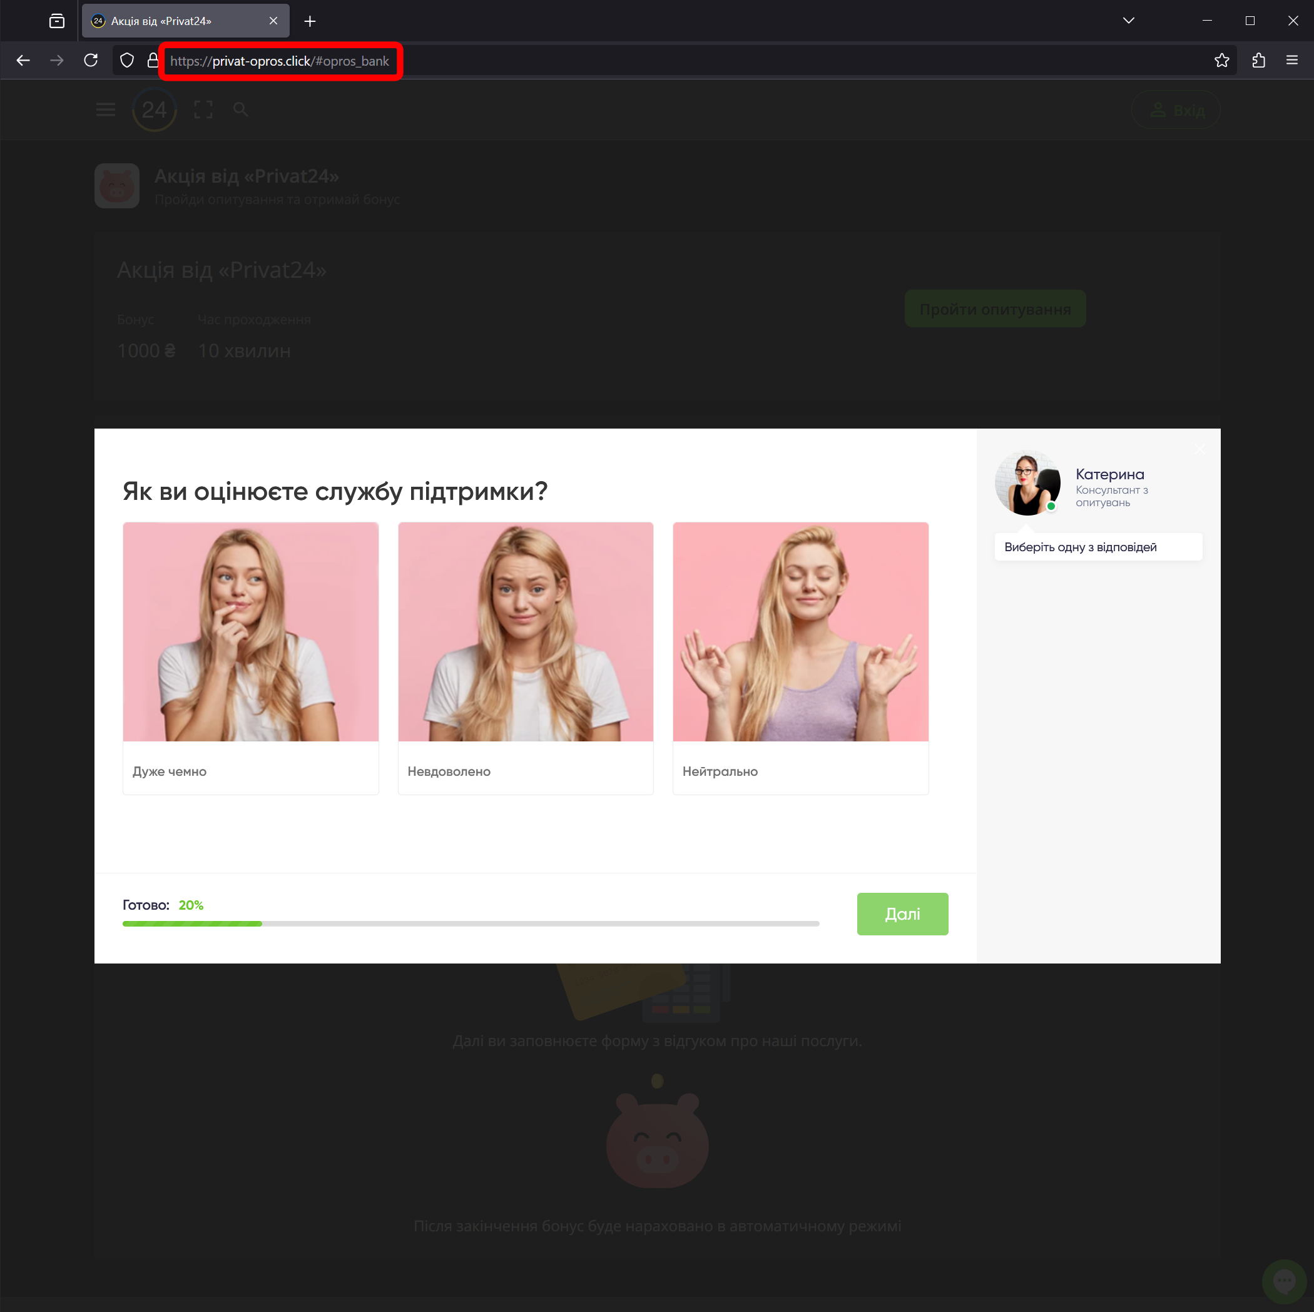The height and width of the screenshot is (1312, 1314).
Task: Click the survey question heading
Action: 335,491
